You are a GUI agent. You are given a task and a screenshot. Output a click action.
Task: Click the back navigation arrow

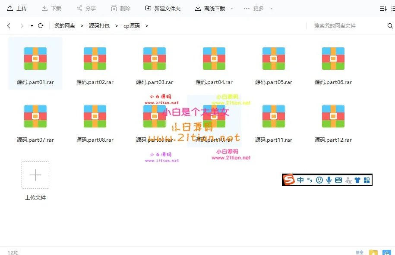pyautogui.click(x=9, y=26)
